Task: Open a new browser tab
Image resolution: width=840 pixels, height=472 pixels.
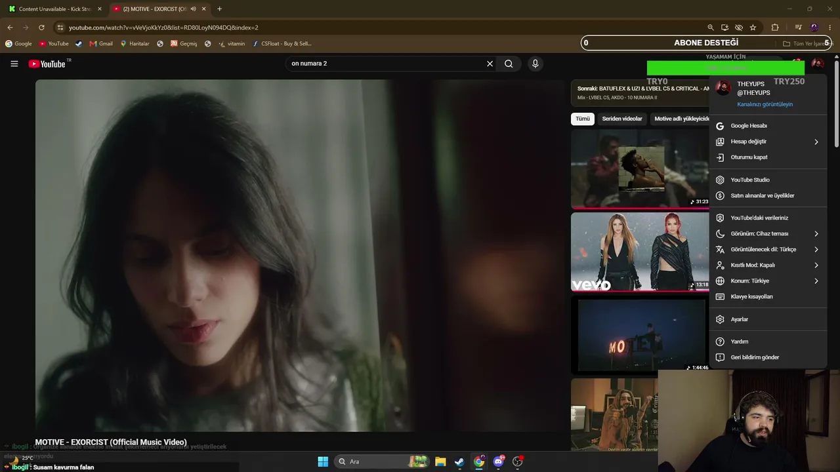Action: [x=219, y=9]
